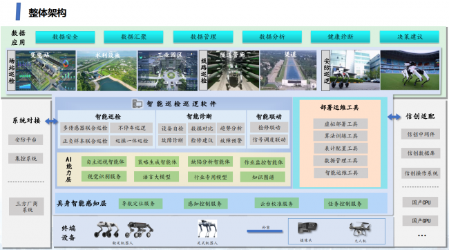Select the 数据安全 button

(x=66, y=37)
